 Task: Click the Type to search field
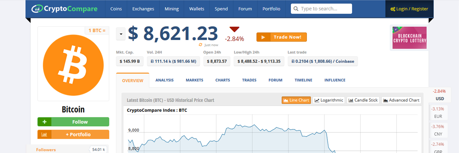pos(321,9)
